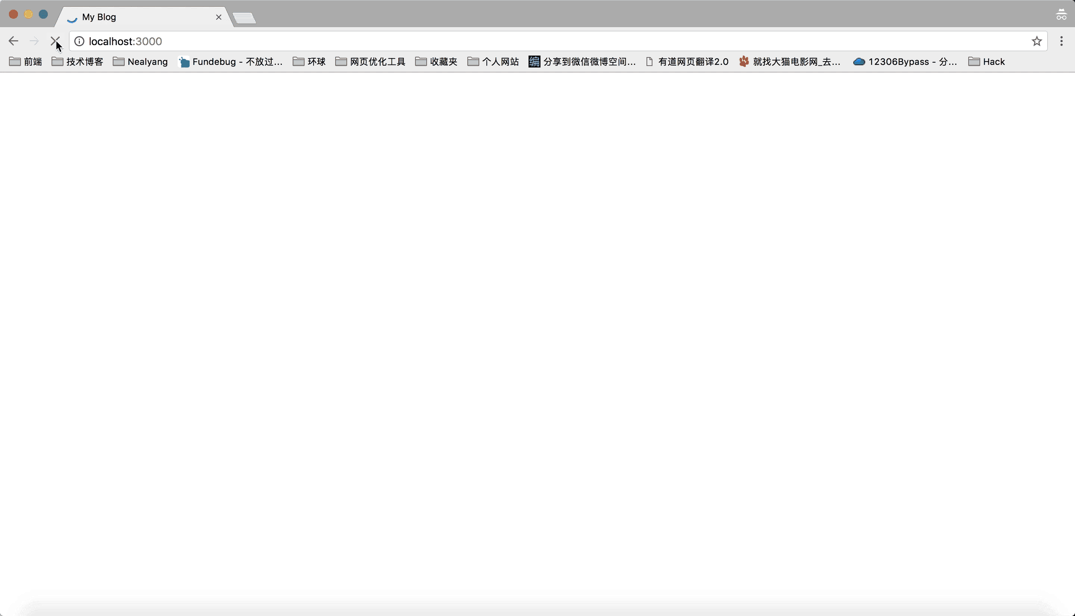This screenshot has width=1075, height=616.
Task: Open the My Blog tab
Action: click(140, 16)
